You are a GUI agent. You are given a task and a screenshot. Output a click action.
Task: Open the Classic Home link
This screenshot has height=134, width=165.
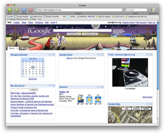(x=129, y=22)
